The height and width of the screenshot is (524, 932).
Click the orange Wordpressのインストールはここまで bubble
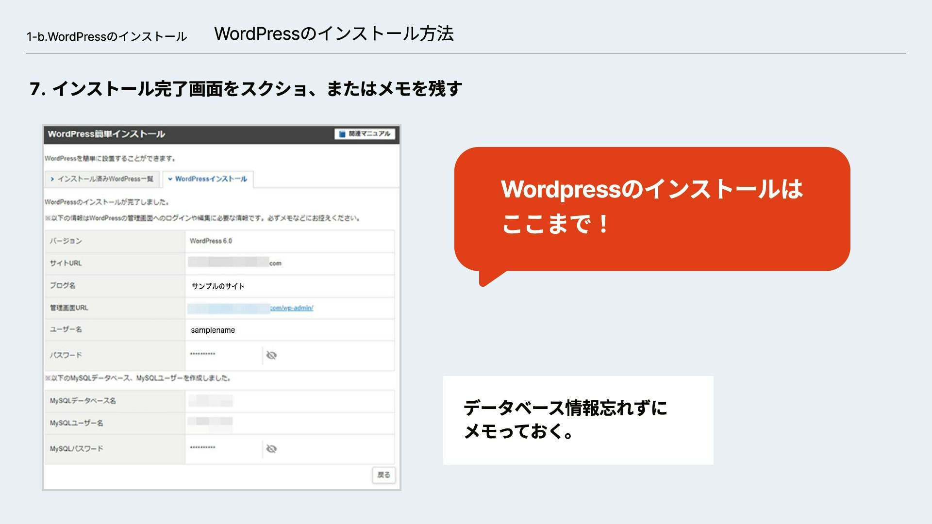[652, 209]
